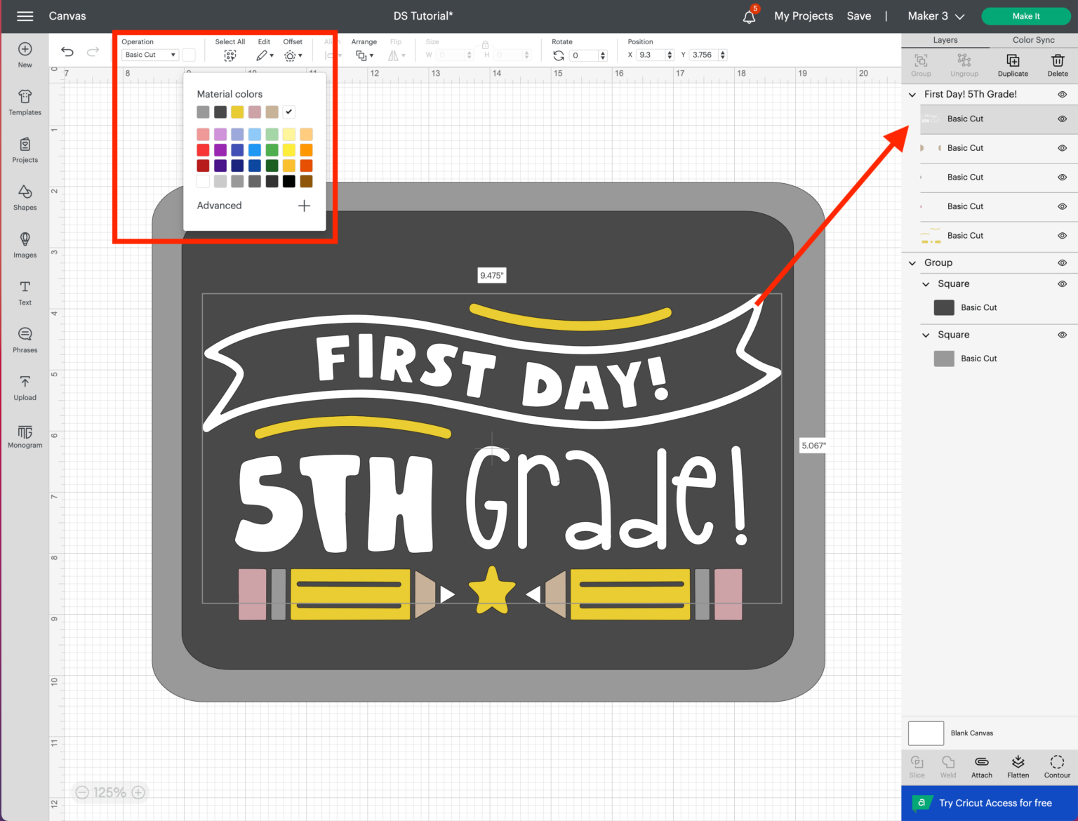
Task: Open the Maker 3 machine selection dropdown
Action: point(936,15)
